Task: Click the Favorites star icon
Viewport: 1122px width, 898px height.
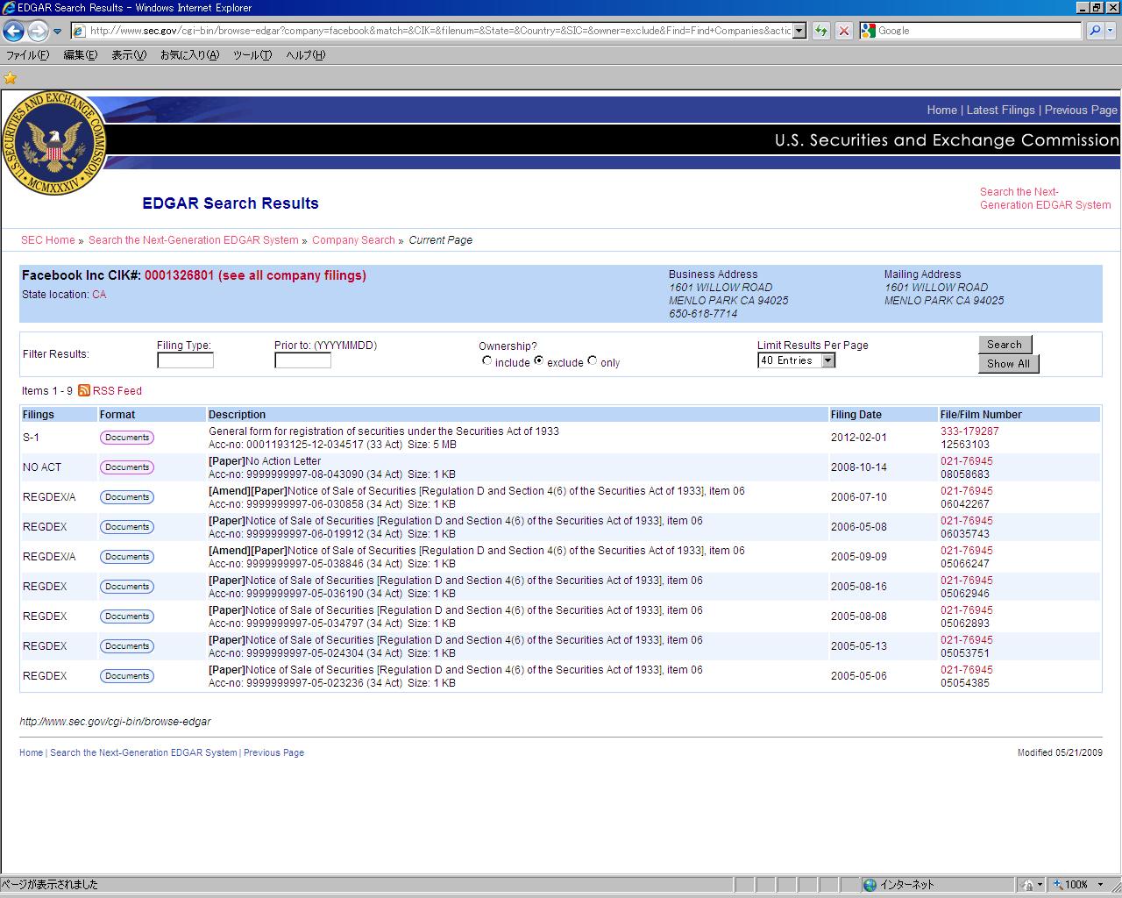Action: [x=11, y=77]
